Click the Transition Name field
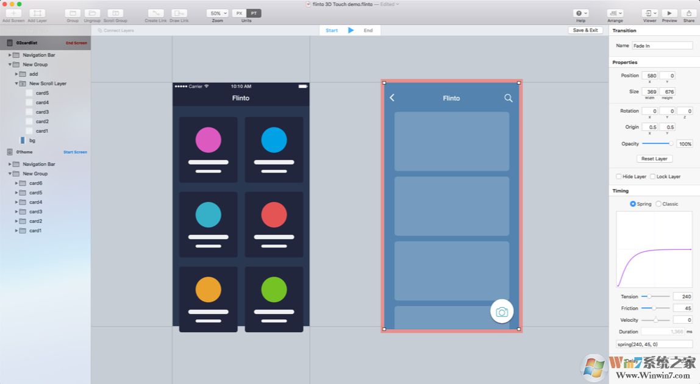This screenshot has height=384, width=700. pos(662,46)
